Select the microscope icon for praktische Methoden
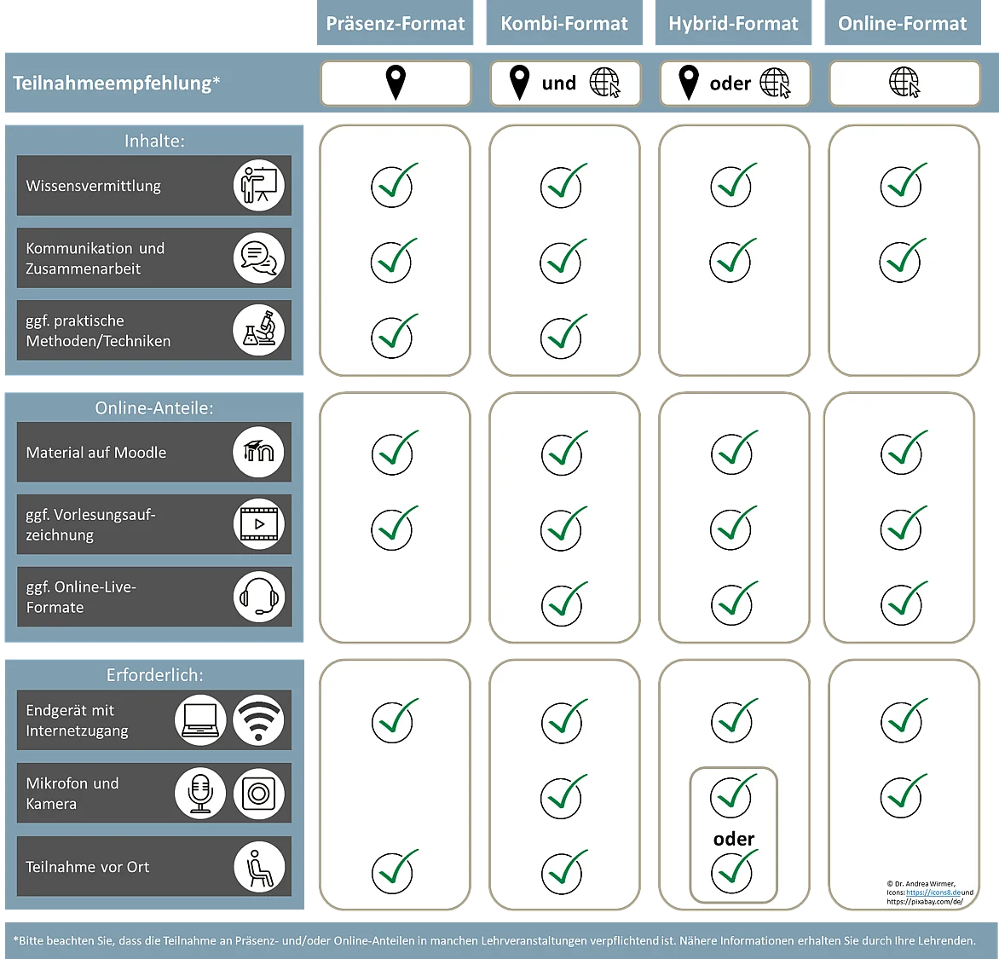Viewport: 999px width, 959px height. pyautogui.click(x=258, y=330)
